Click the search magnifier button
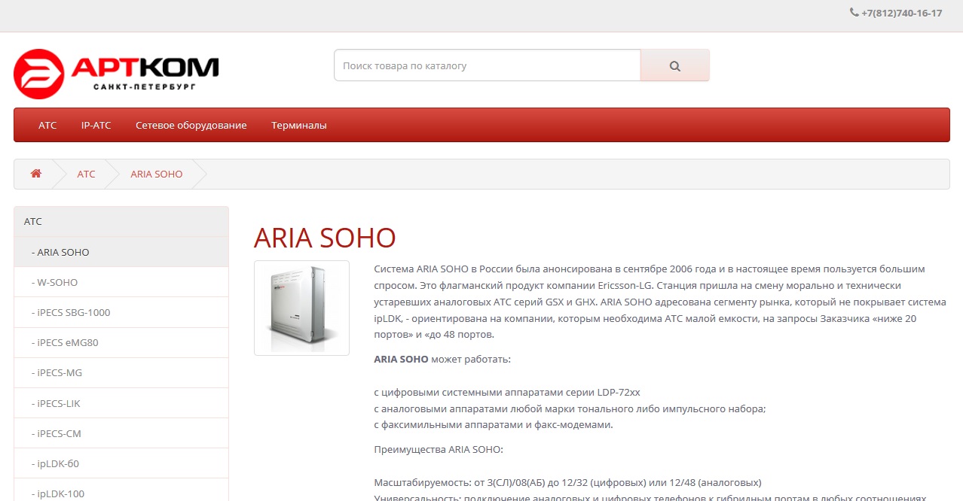 tap(674, 65)
